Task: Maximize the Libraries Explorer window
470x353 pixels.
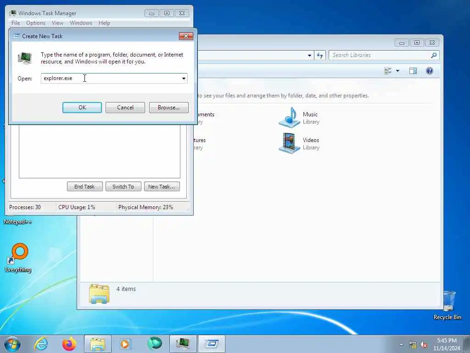Action: (x=417, y=43)
